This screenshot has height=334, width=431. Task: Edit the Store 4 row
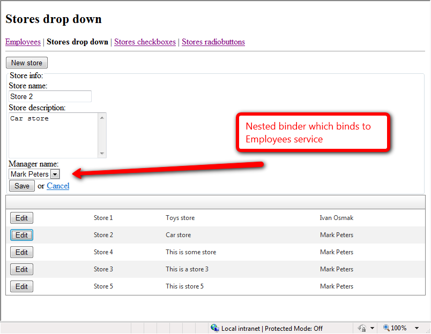pos(21,252)
